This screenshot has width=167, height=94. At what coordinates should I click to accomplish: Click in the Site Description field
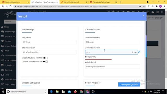coord(49,52)
